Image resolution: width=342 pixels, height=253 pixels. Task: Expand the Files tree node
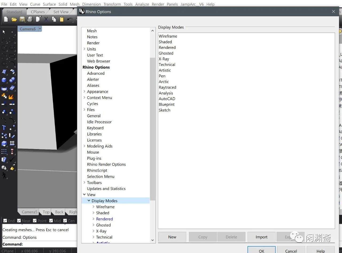[x=84, y=110]
